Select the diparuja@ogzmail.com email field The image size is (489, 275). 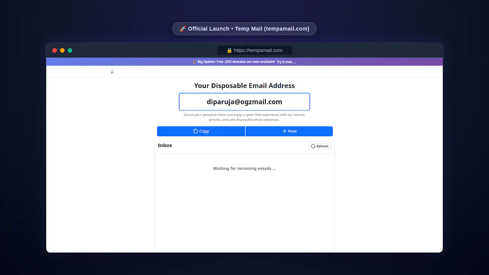[244, 102]
